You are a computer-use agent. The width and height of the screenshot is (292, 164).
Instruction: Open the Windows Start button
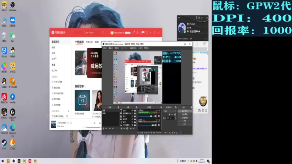pos(3,161)
